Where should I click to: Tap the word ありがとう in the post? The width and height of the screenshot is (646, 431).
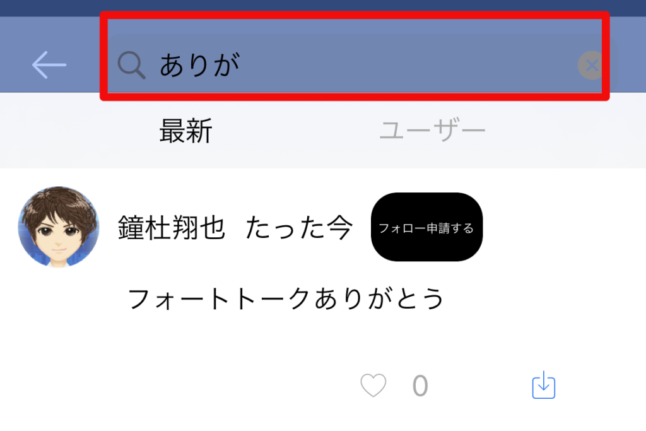point(379,298)
